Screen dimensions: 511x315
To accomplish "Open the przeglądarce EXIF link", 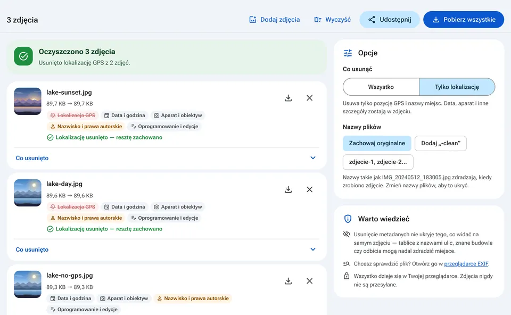I will [x=466, y=264].
